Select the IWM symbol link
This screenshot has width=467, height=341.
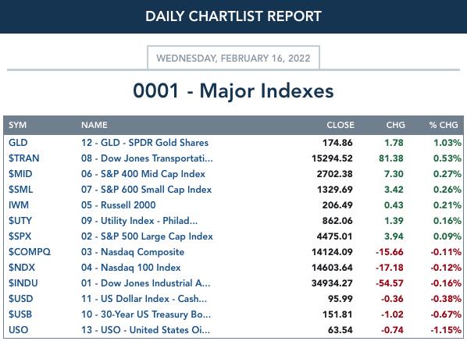pos(19,205)
